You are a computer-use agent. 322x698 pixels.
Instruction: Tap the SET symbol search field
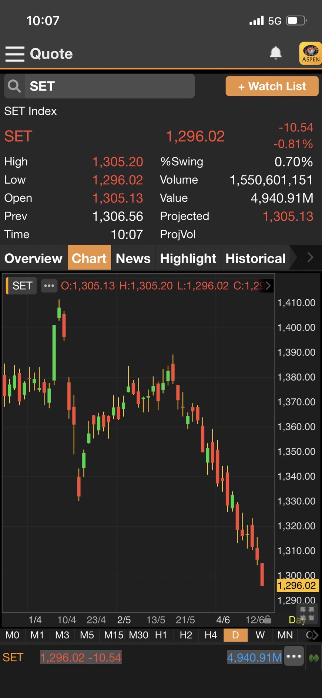coord(109,86)
